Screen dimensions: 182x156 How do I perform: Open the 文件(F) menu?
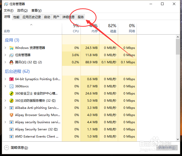tap(9, 11)
